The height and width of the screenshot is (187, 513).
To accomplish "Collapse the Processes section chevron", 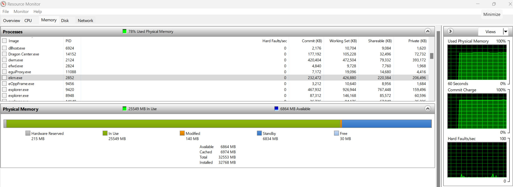I will point(428,31).
